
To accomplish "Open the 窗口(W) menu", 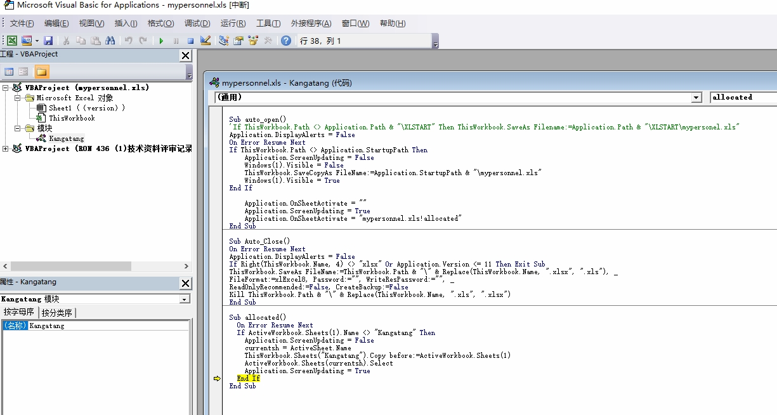I will point(355,23).
